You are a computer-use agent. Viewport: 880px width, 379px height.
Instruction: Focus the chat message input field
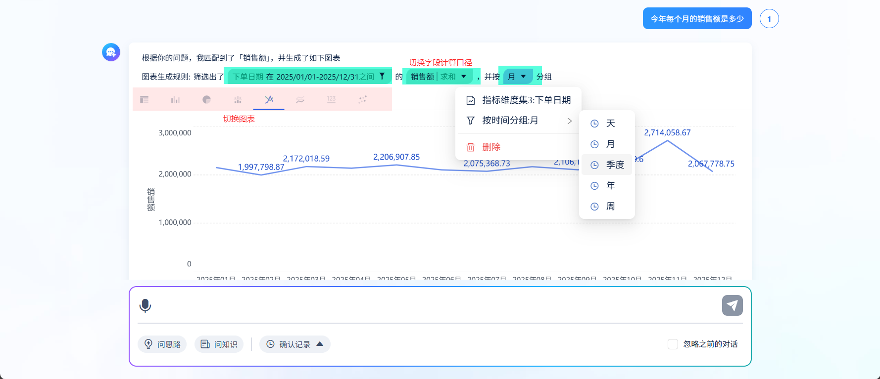coord(437,306)
